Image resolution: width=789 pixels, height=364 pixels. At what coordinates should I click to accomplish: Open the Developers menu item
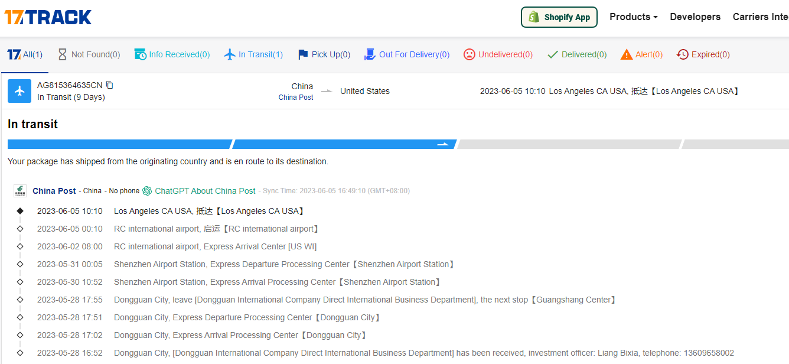pos(695,17)
